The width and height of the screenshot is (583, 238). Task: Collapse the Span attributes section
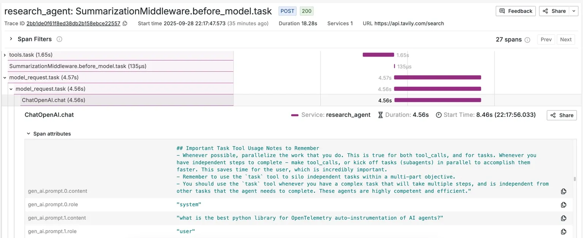(28, 134)
